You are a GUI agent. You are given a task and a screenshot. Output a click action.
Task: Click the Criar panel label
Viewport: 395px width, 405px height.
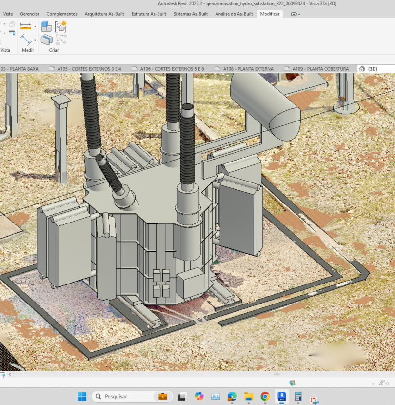(x=54, y=50)
